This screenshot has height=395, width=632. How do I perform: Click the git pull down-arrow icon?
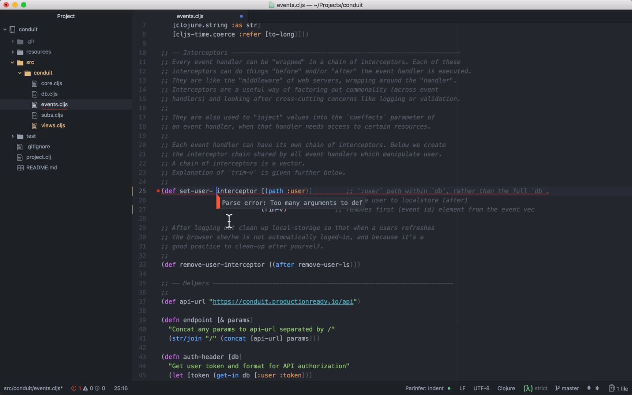(x=589, y=388)
